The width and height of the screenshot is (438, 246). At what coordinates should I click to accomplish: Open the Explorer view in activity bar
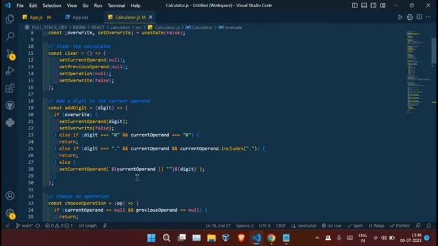(x=10, y=18)
